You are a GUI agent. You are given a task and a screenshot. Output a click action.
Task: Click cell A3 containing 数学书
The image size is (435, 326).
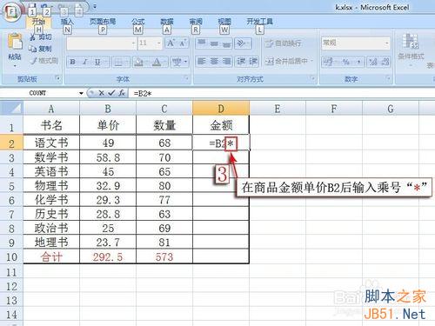(x=51, y=157)
